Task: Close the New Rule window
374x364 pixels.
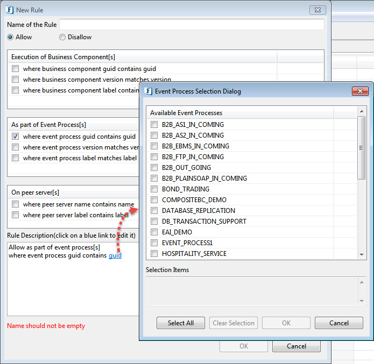Action: [x=317, y=10]
